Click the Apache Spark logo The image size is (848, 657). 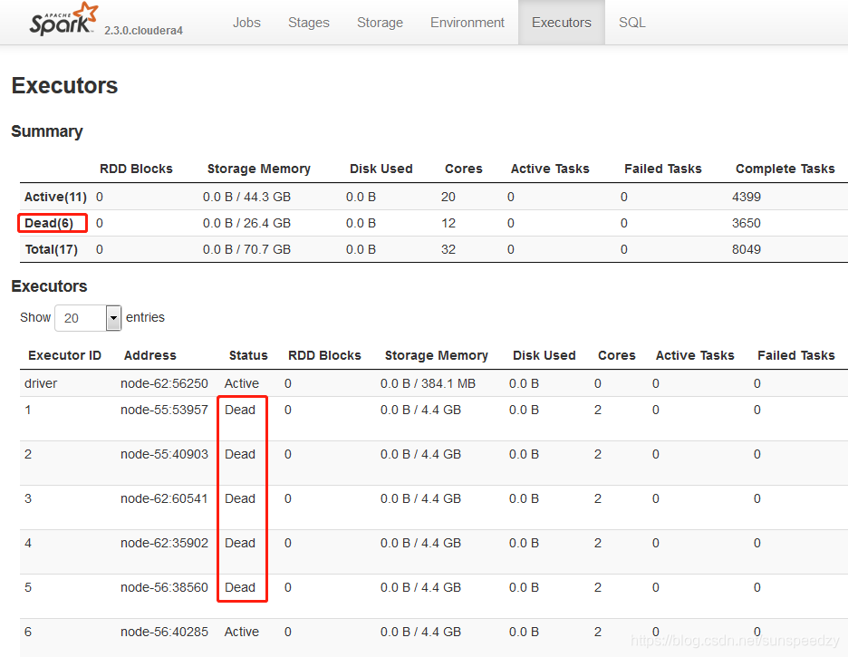(x=63, y=19)
